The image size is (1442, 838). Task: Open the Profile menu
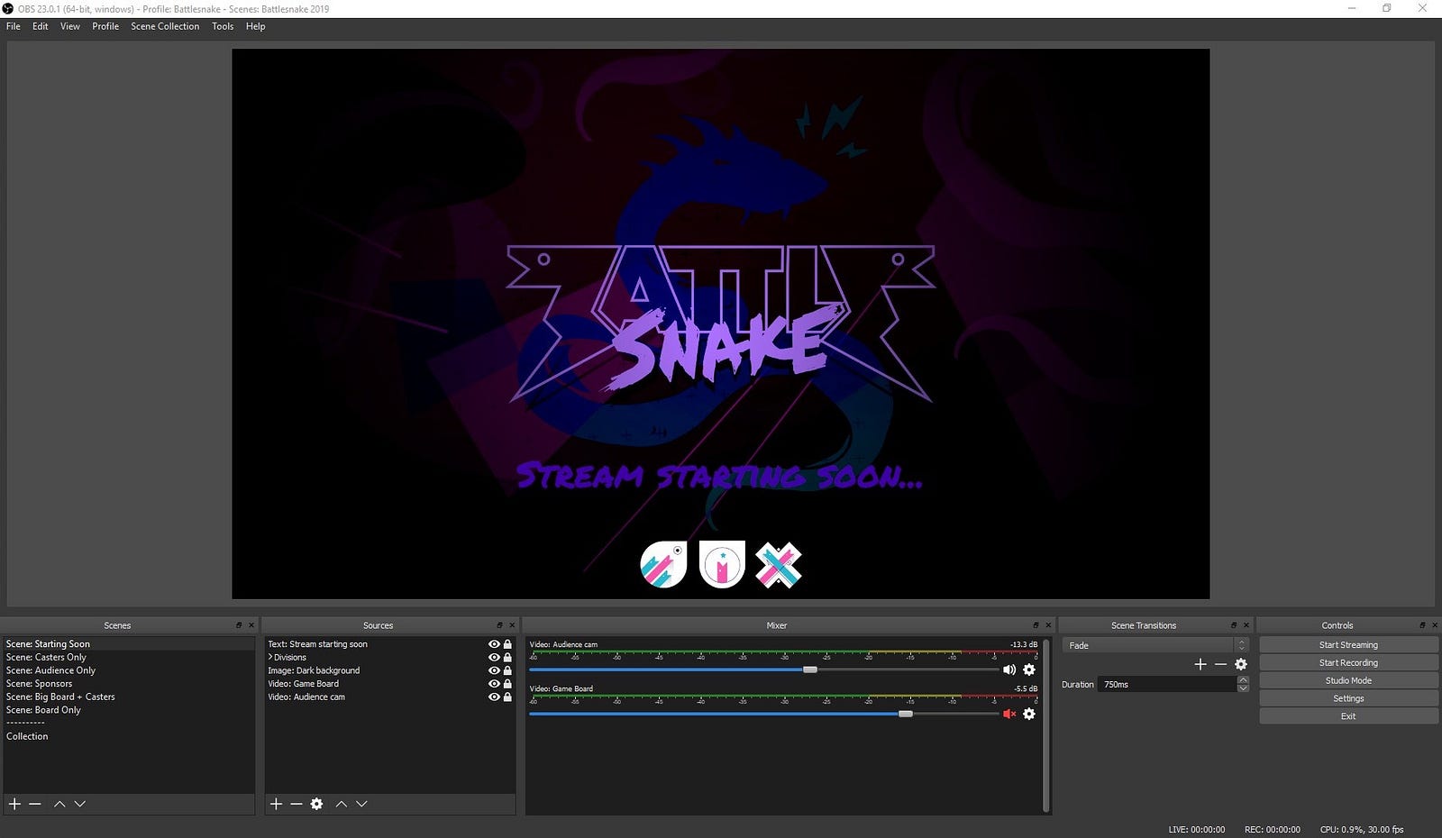click(105, 26)
